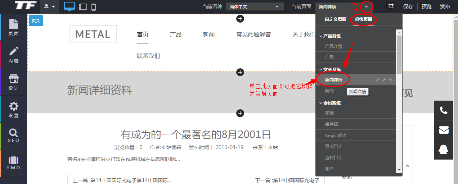Switch to mobile phone preview mode

tap(94, 6)
